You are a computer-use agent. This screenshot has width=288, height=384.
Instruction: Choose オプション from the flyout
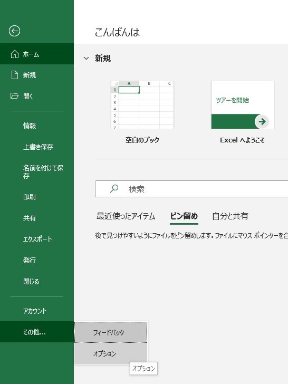pyautogui.click(x=111, y=353)
